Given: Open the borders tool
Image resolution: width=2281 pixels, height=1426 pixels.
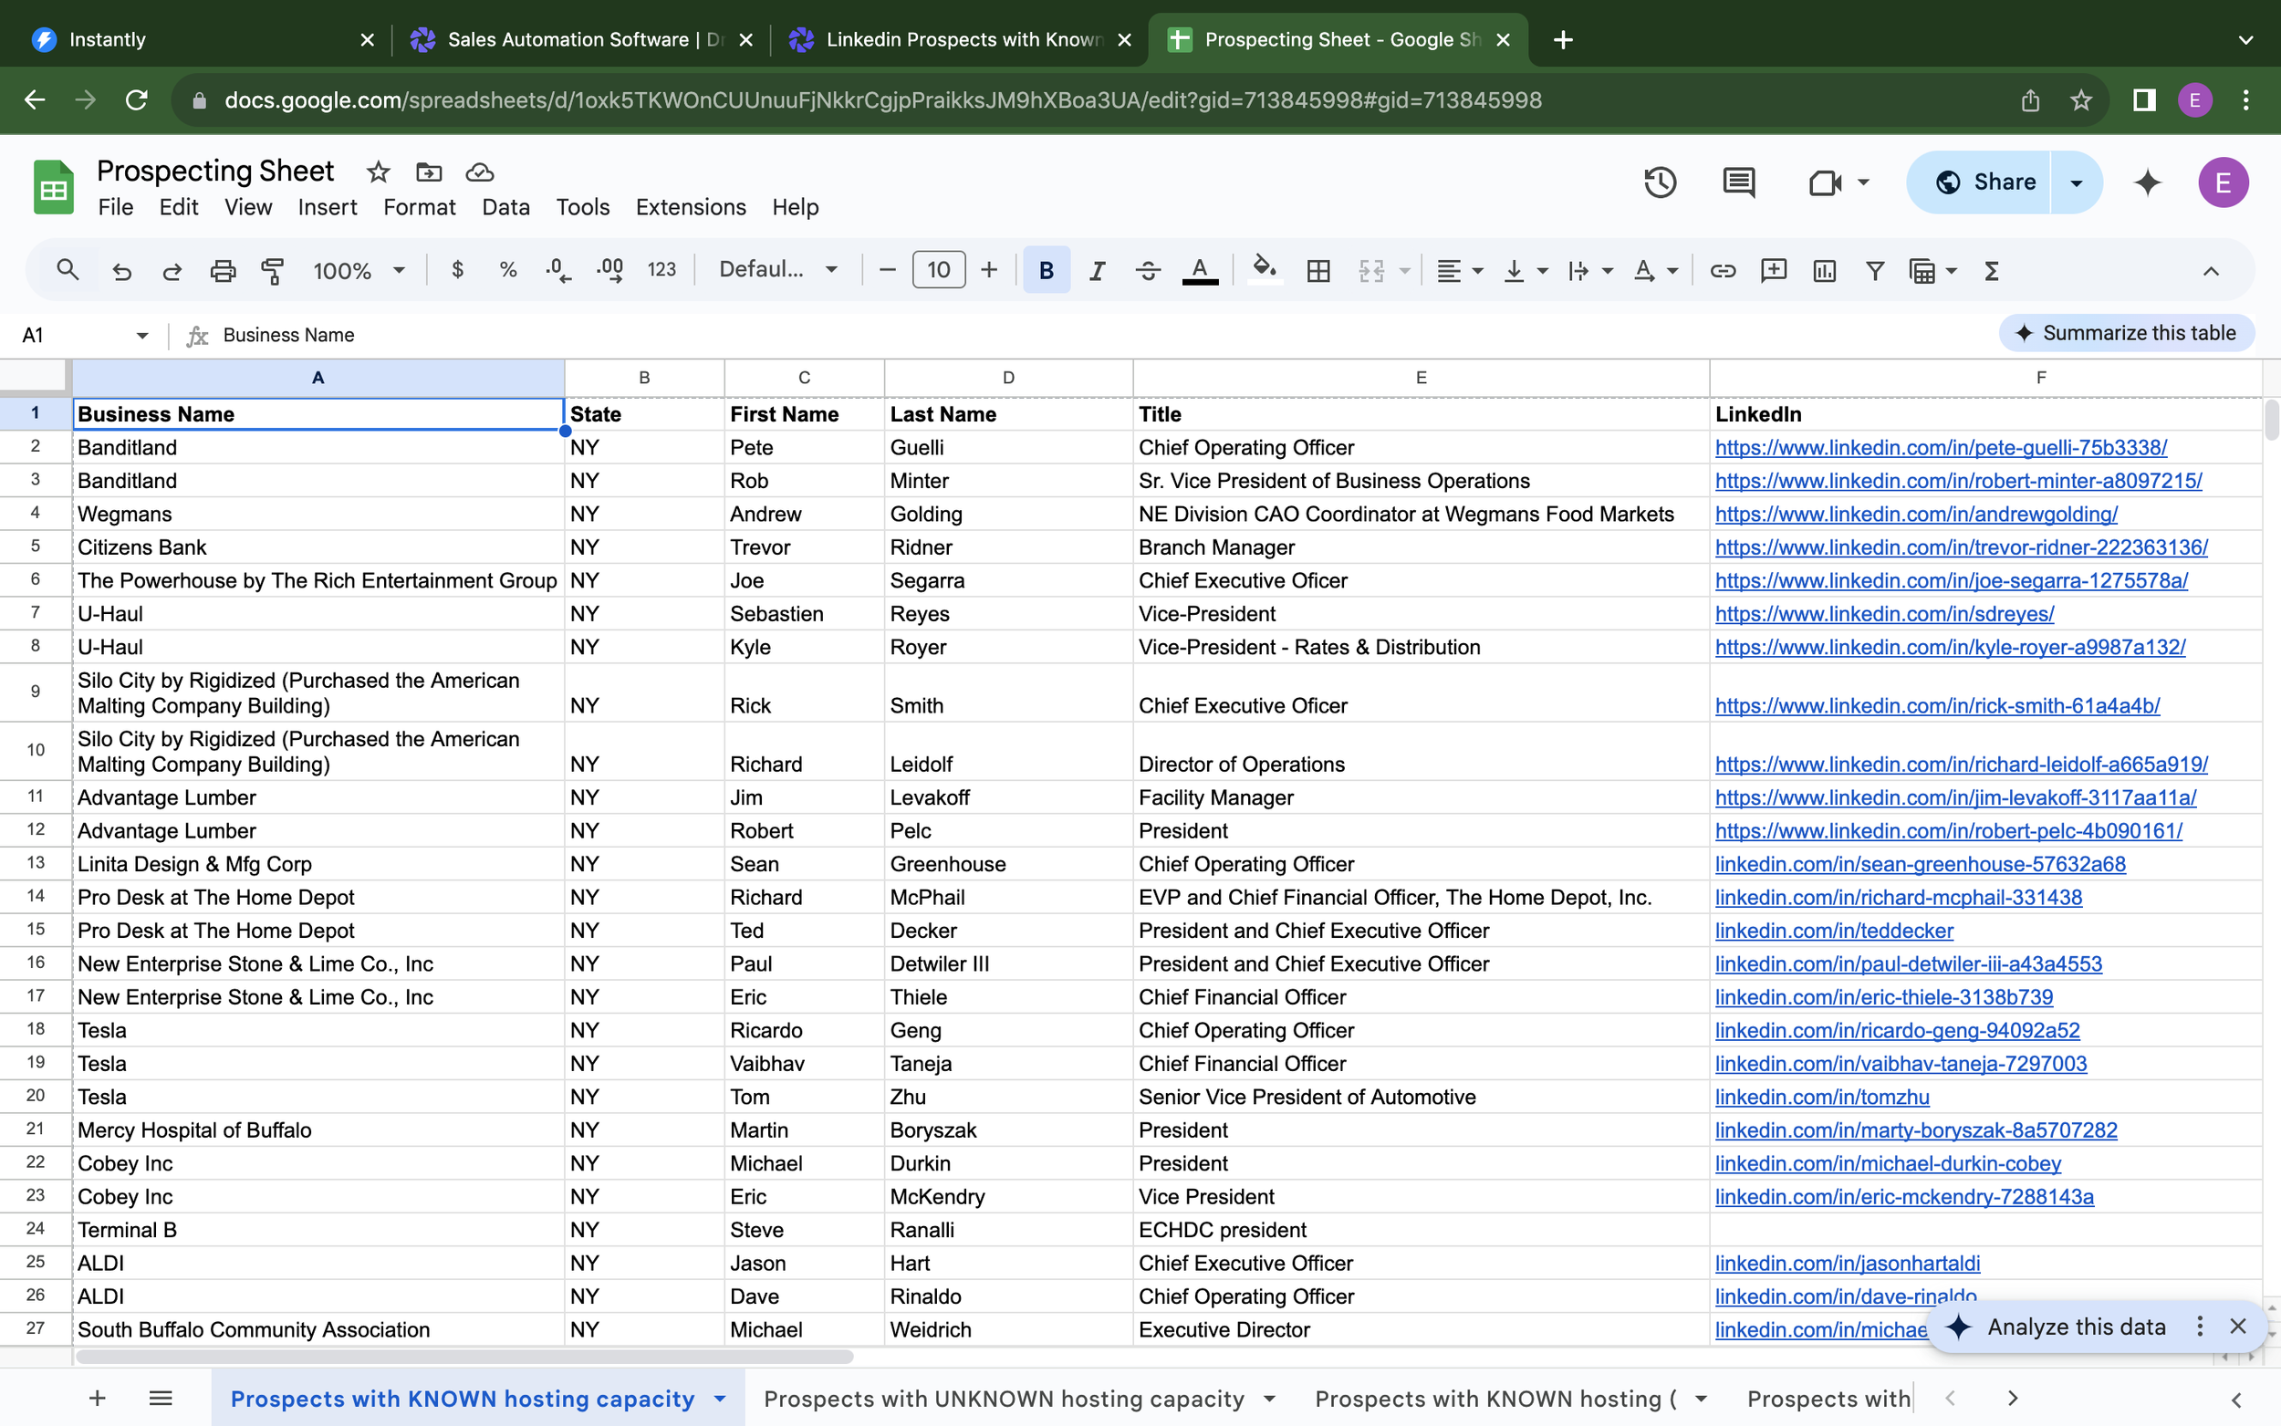Looking at the screenshot, I should (1318, 271).
